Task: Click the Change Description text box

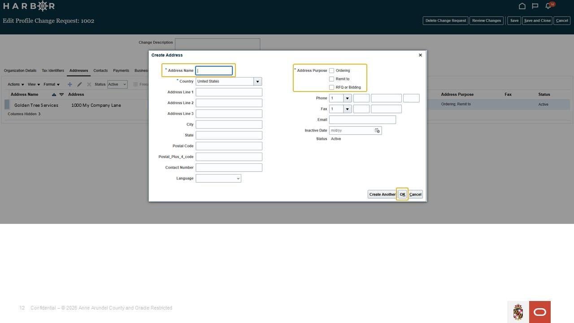Action: [217, 44]
